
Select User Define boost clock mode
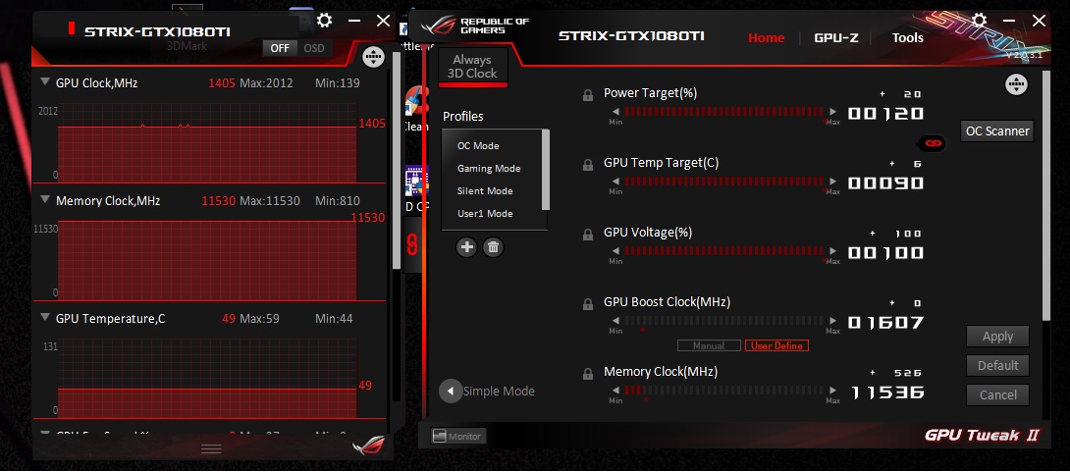[x=776, y=345]
